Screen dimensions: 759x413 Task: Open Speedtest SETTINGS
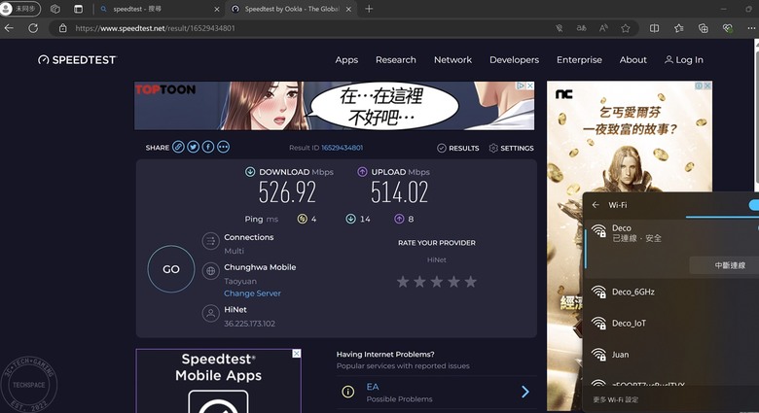point(511,148)
